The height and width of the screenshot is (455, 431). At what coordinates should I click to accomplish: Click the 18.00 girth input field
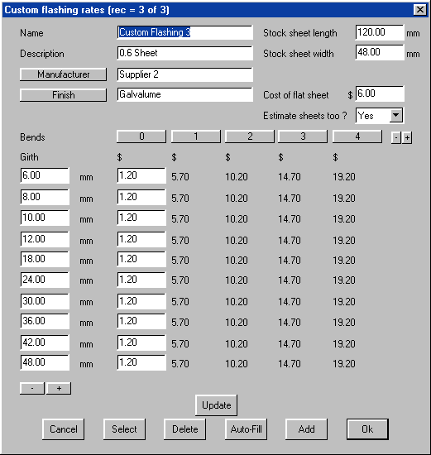pyautogui.click(x=45, y=259)
